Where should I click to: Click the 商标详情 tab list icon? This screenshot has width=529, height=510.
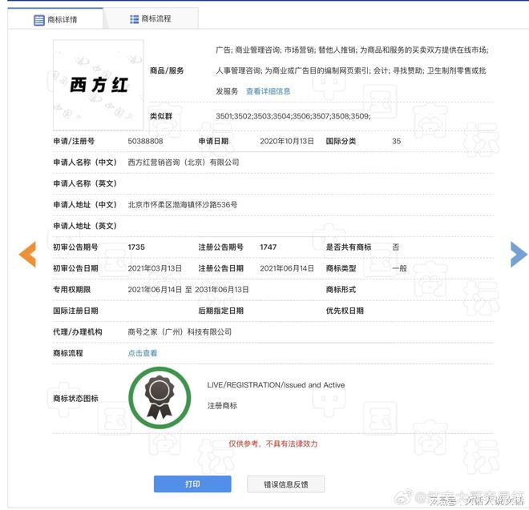[39, 20]
